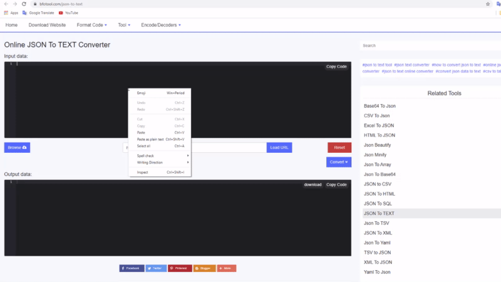Click the Search field in the sidebar

[x=430, y=46]
